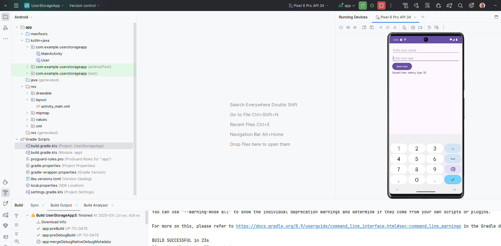501x246 pixels.
Task: Open the Build tool window hammer icon
Action: 5,193
